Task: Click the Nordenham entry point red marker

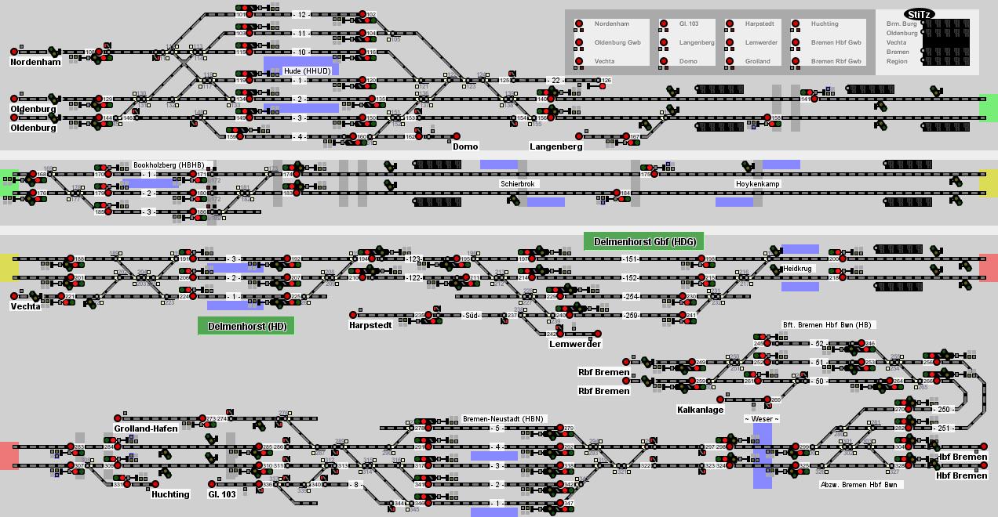Action: point(14,52)
